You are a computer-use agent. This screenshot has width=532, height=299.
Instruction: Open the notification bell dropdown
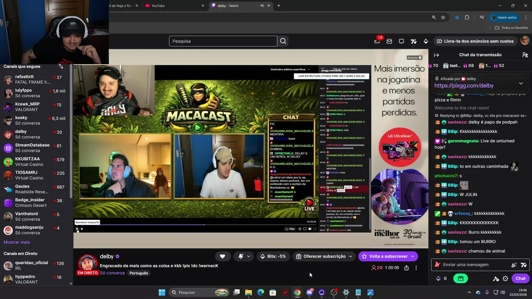coord(244,256)
